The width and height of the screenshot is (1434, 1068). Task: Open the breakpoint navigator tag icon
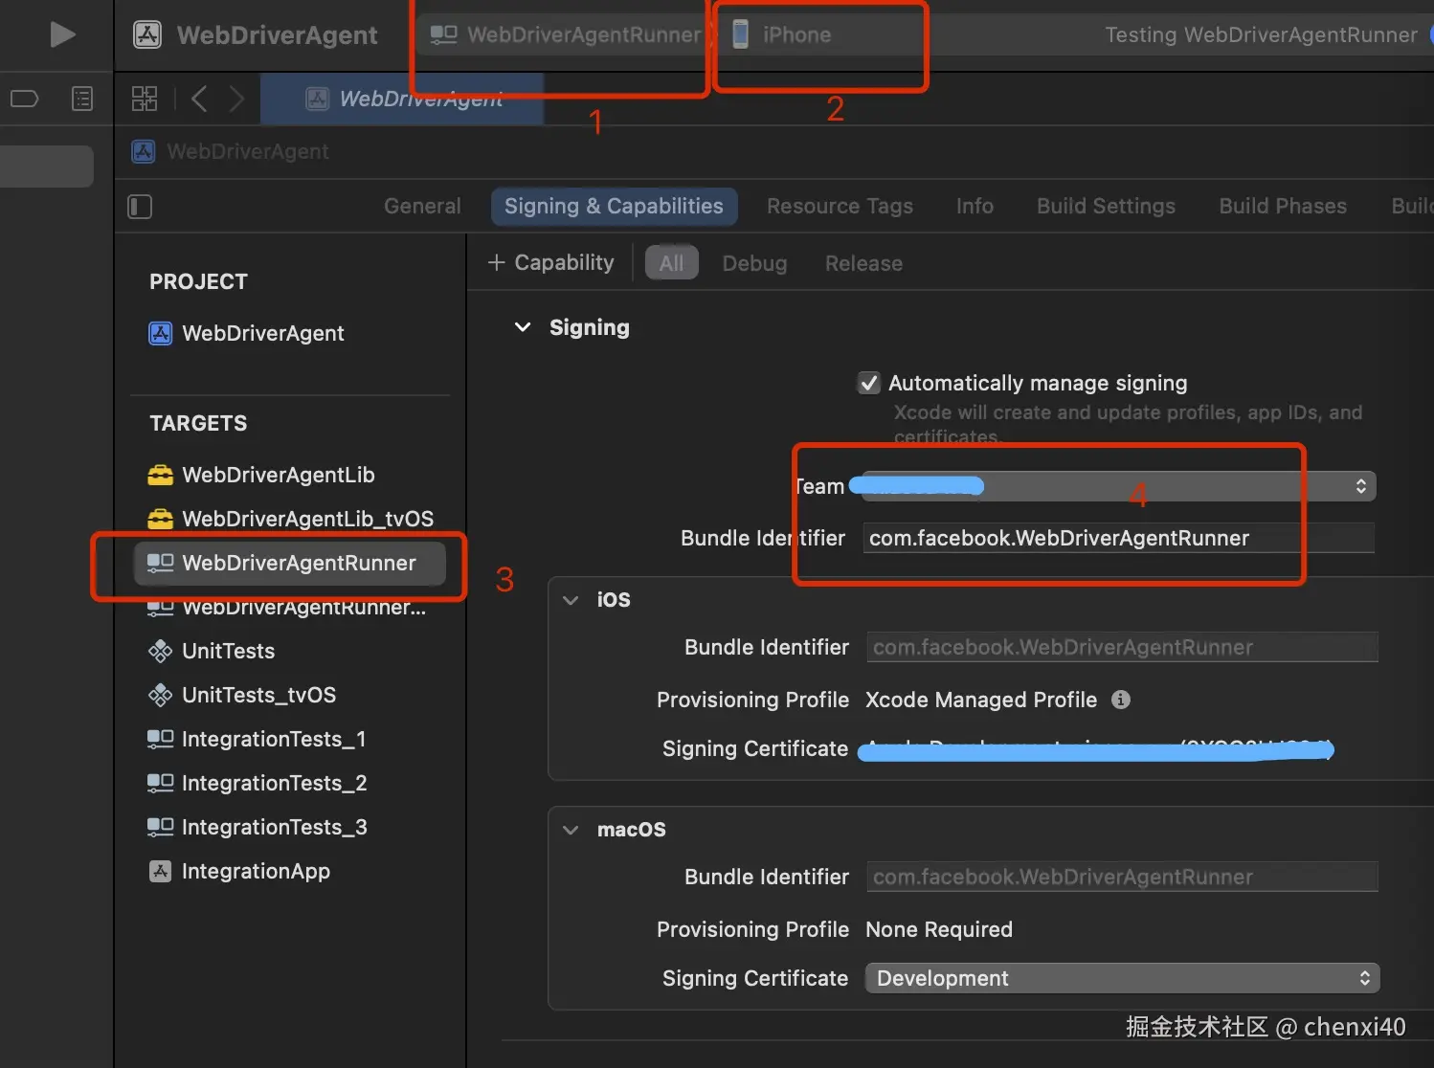[24, 99]
